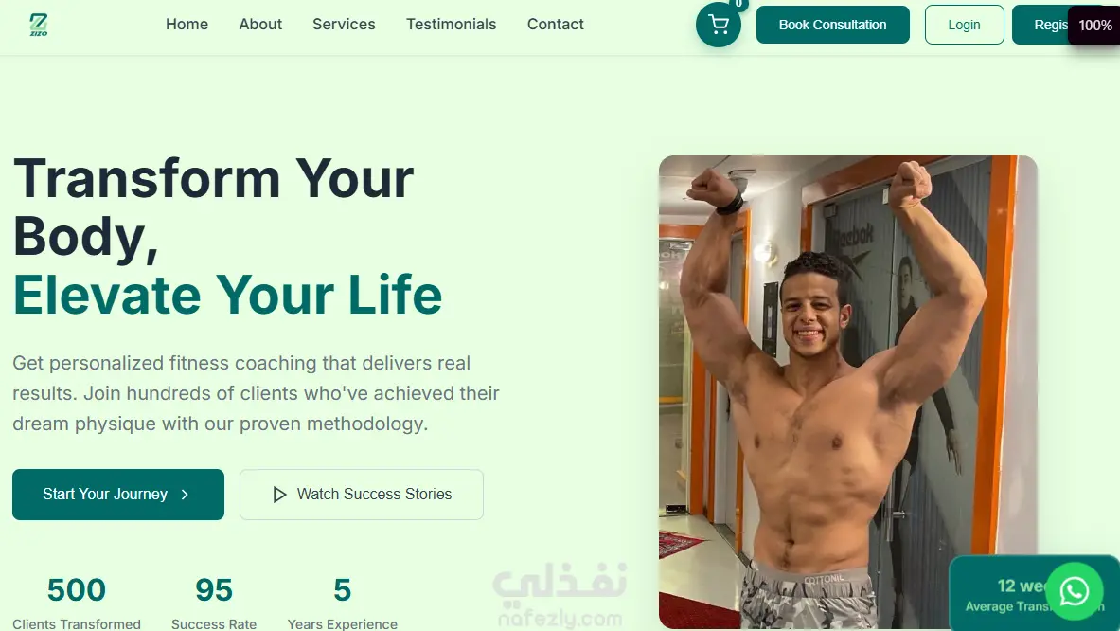Open the Contact navigation link
The height and width of the screenshot is (631, 1120).
[x=555, y=25]
